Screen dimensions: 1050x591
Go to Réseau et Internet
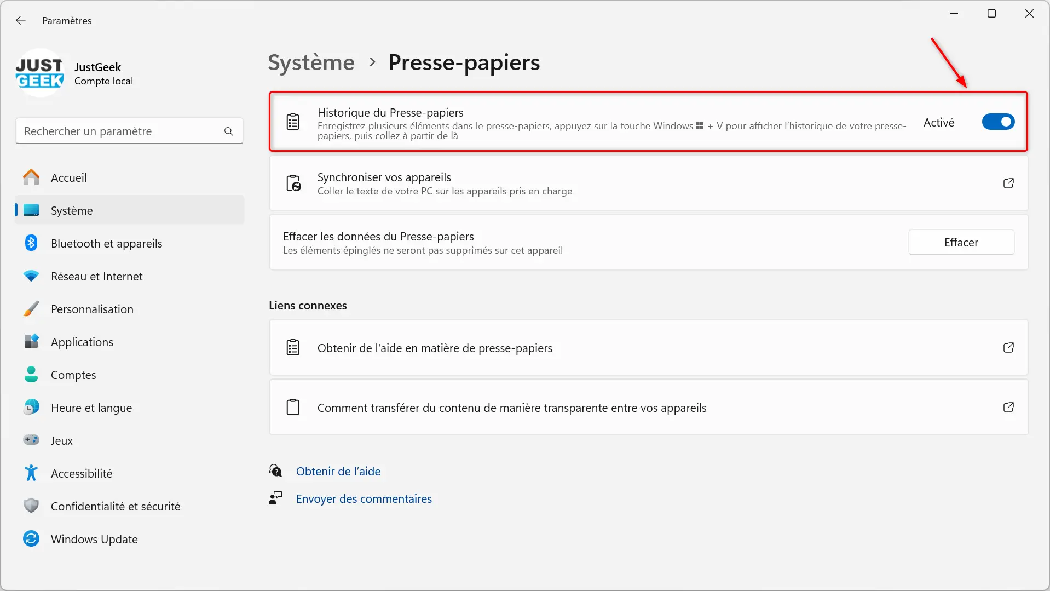point(129,276)
